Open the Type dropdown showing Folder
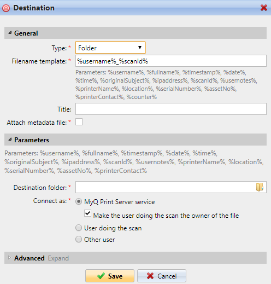This screenshot has width=271, height=284. pyautogui.click(x=110, y=48)
